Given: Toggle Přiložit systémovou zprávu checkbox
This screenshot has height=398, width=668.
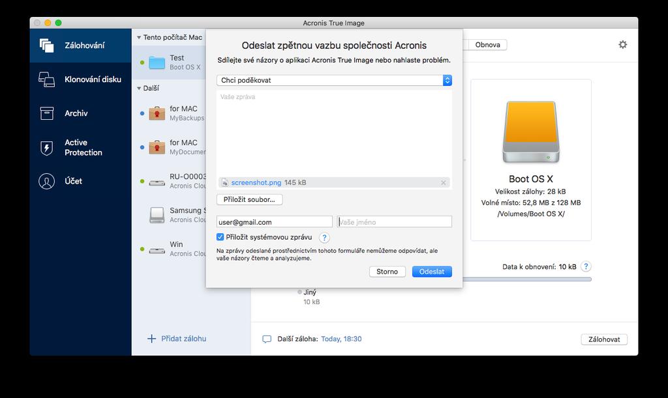Looking at the screenshot, I should point(220,237).
